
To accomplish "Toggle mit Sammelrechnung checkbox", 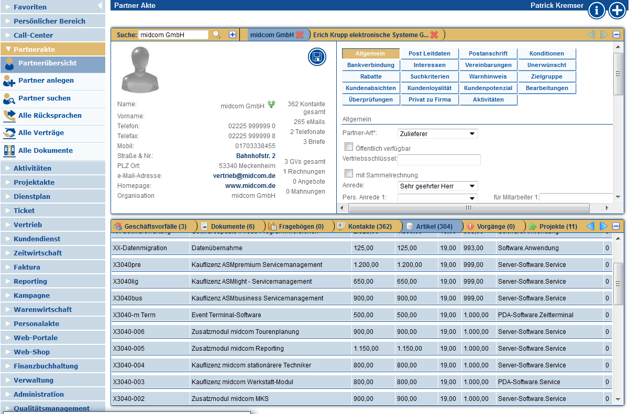I will tap(349, 173).
